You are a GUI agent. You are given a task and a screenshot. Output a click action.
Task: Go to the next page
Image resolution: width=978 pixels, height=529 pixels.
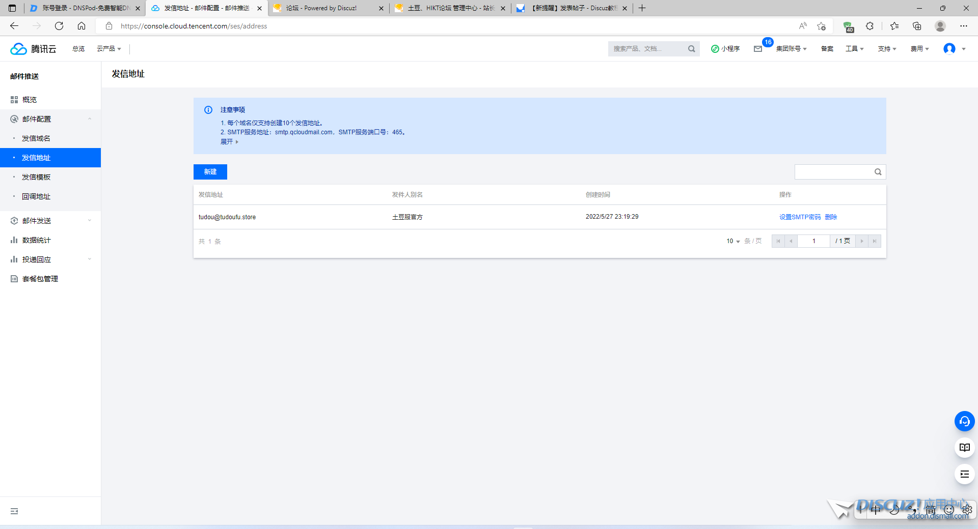[x=862, y=241]
